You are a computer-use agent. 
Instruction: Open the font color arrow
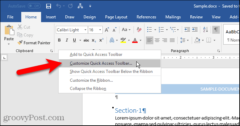click(140, 40)
